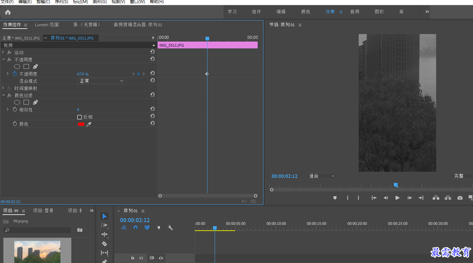Viewport: 473px width, 263px height.
Task: Collapse the 颜色过滤 effect group
Action: (x=3, y=95)
